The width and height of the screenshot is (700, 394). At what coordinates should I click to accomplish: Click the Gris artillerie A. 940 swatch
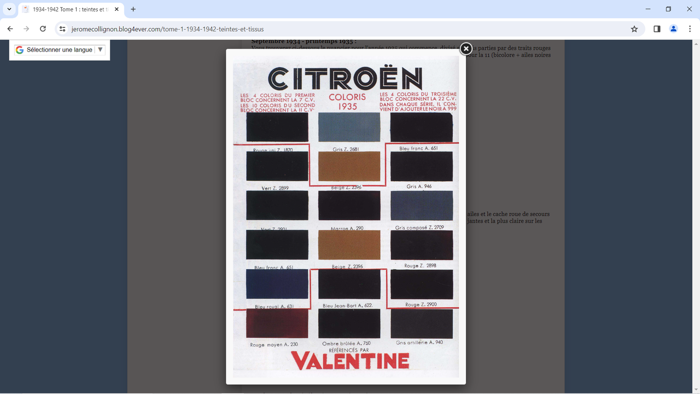pos(422,323)
